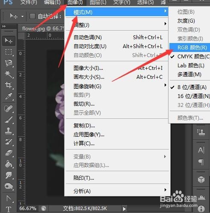Enable the 自动选择 checkbox

pyautogui.click(x=33, y=16)
